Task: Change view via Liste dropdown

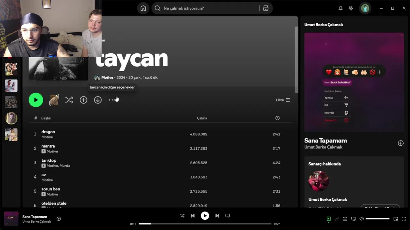Action: [x=283, y=100]
